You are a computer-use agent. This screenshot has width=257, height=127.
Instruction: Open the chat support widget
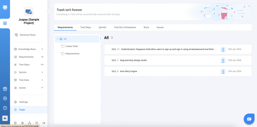point(249,119)
